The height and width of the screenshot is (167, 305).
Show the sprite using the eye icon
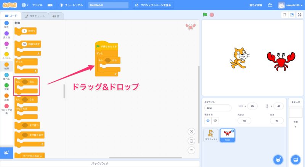point(208,120)
